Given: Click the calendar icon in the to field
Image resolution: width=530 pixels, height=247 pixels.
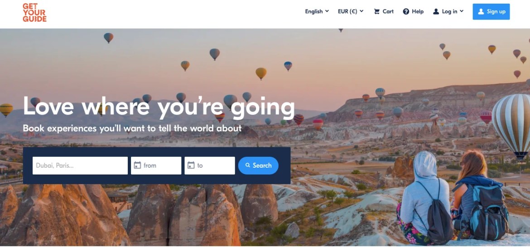Looking at the screenshot, I should coord(191,165).
